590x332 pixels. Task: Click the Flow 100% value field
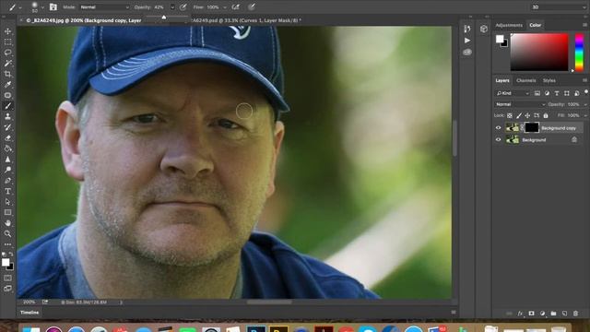click(x=213, y=7)
